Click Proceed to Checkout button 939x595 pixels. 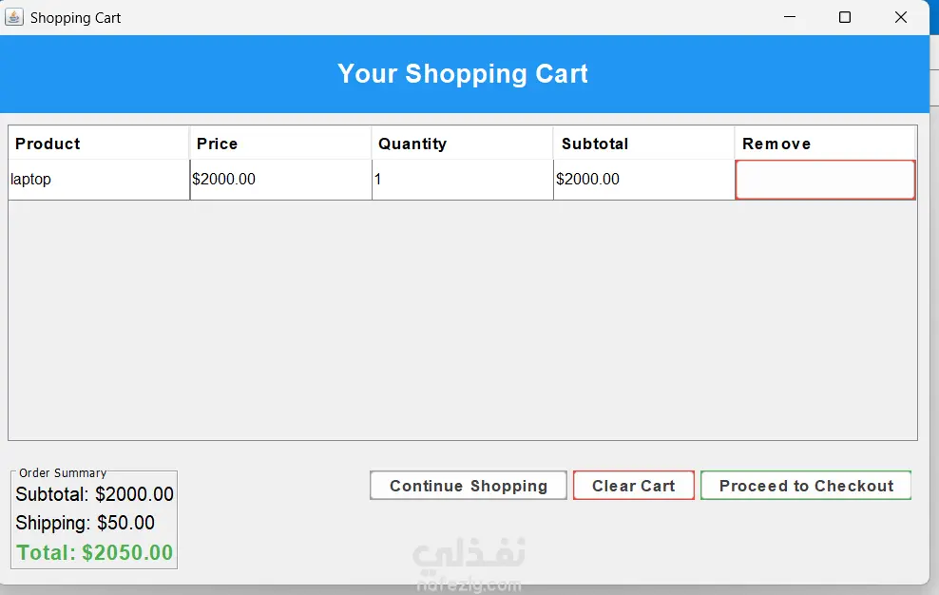click(x=806, y=486)
